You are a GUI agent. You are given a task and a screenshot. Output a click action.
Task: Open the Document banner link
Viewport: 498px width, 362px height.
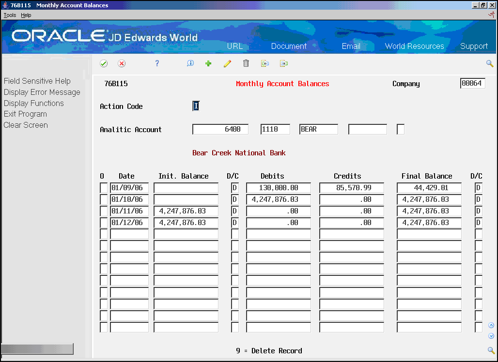point(289,46)
